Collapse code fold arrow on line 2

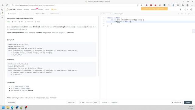click(x=105, y=20)
